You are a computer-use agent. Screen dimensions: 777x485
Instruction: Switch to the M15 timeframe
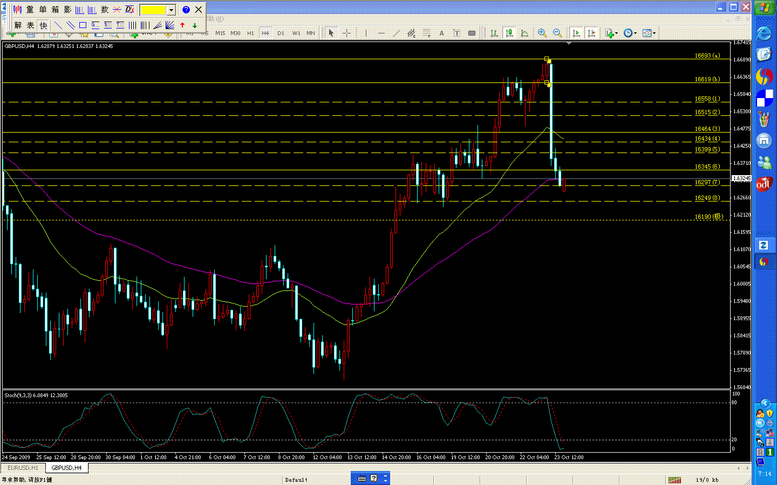tap(220, 33)
